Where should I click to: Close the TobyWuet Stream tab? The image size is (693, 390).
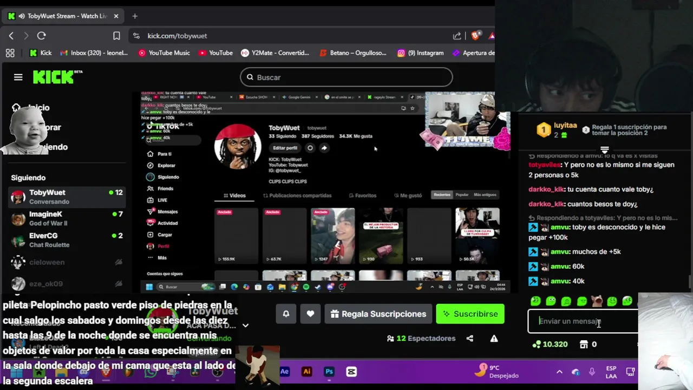click(x=116, y=16)
